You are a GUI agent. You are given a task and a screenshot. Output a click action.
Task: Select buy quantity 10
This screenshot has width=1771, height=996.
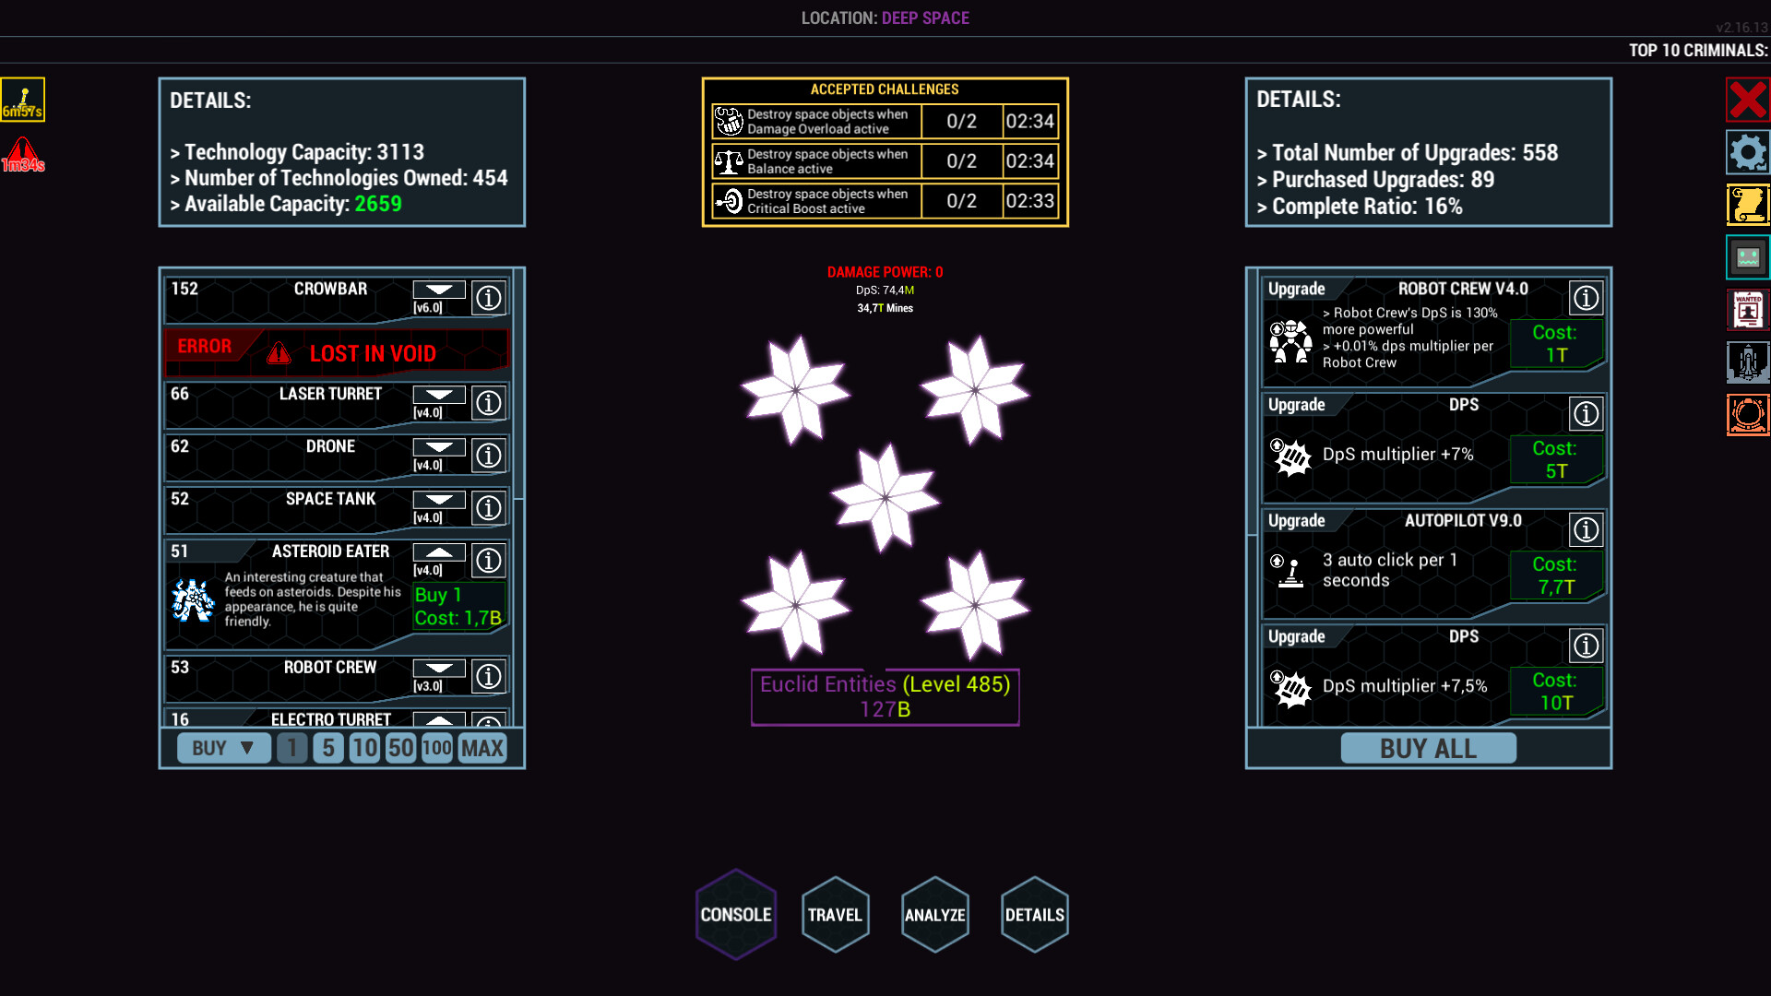[364, 748]
